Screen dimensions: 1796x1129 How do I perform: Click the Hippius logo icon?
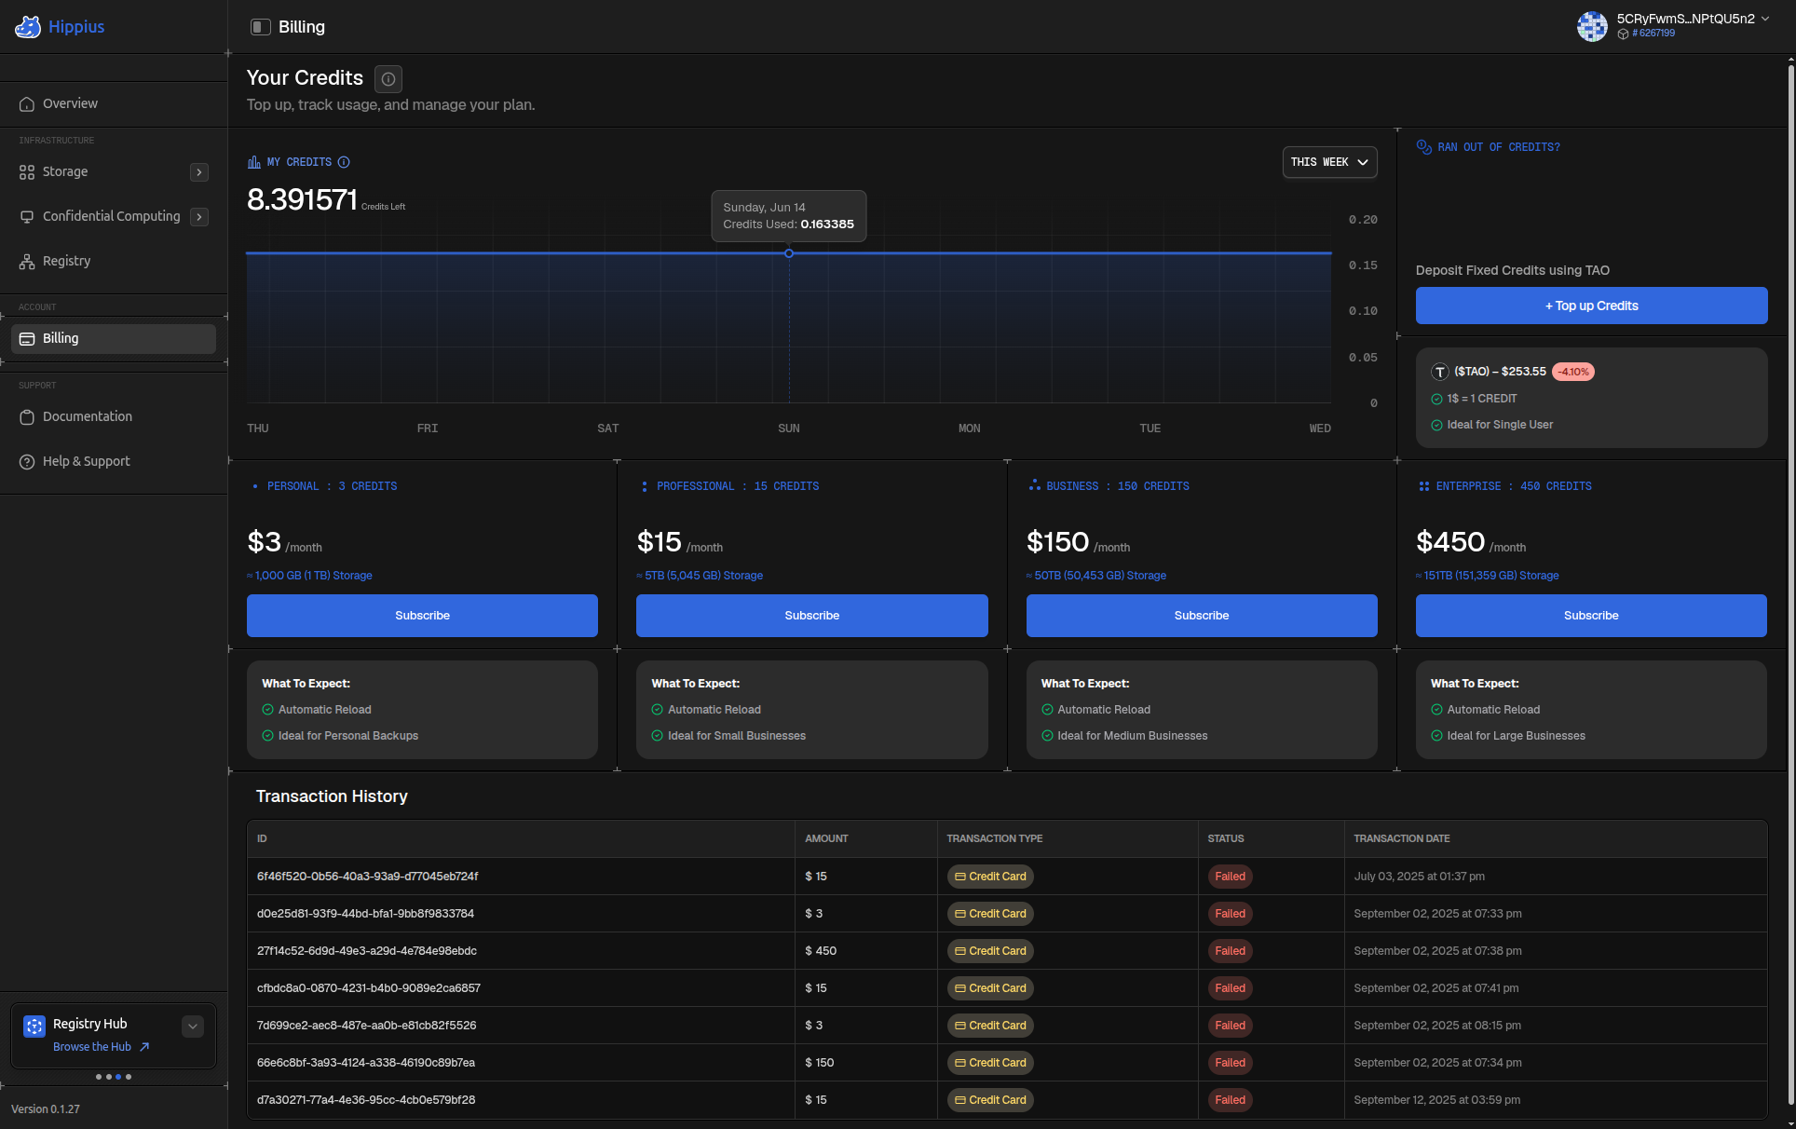[28, 27]
